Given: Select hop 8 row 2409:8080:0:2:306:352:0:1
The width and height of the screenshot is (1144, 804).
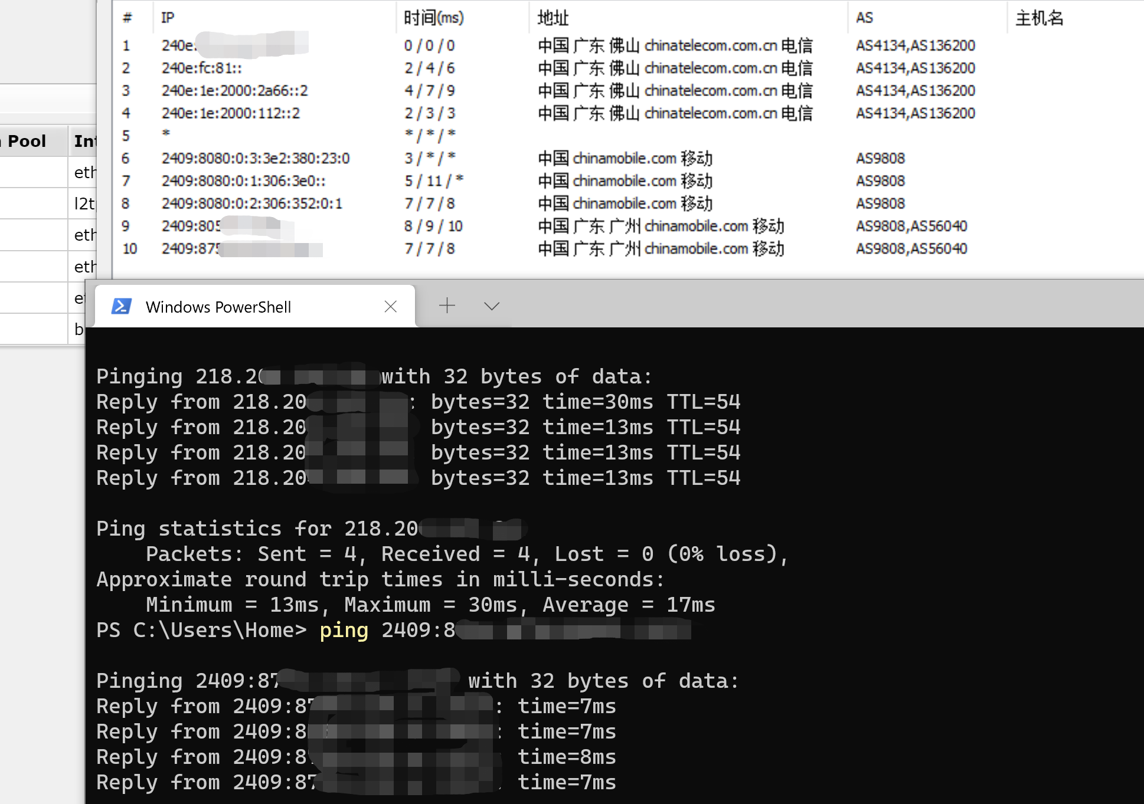Looking at the screenshot, I should (x=251, y=204).
